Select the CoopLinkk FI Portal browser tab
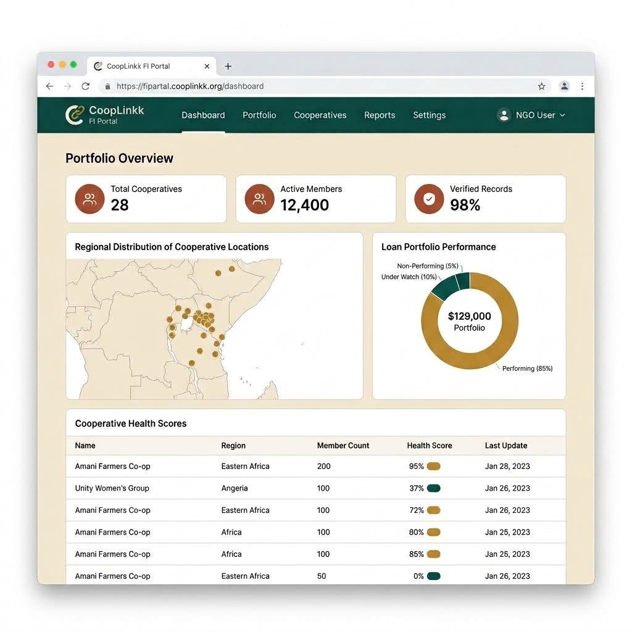Viewport: 632px width, 632px height. 152,66
